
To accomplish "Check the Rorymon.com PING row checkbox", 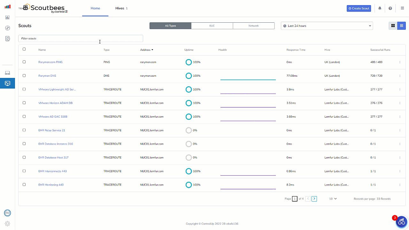I will click(24, 62).
